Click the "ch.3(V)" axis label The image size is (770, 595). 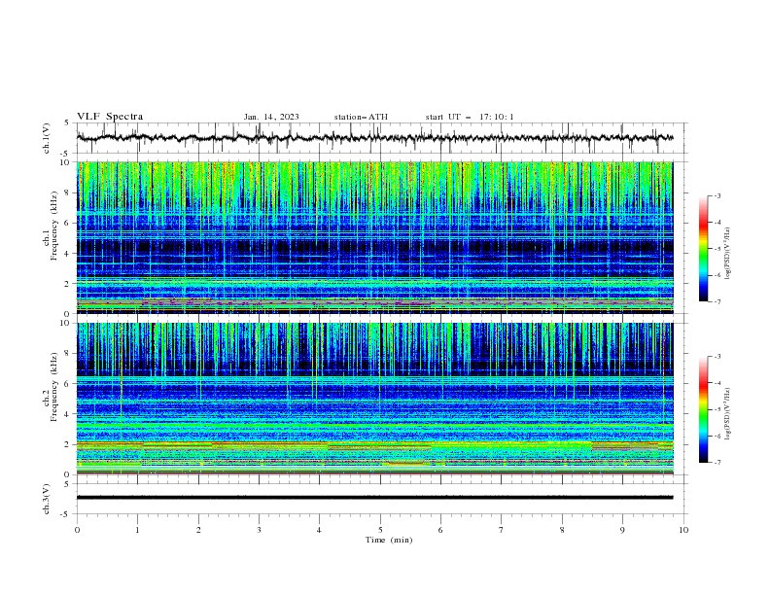click(47, 499)
